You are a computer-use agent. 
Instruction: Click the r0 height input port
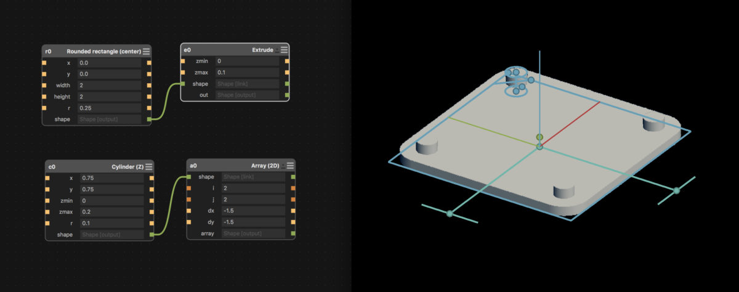click(x=44, y=97)
